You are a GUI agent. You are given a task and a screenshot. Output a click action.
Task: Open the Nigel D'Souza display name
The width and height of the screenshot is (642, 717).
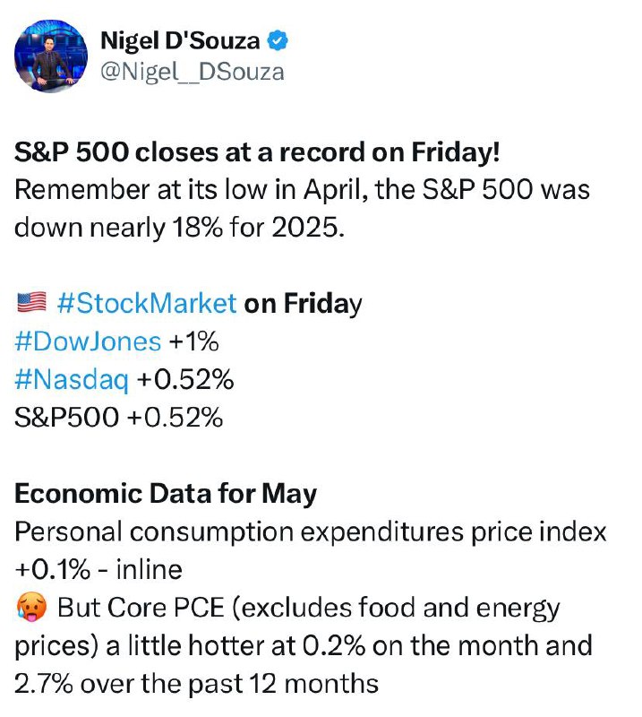click(180, 40)
